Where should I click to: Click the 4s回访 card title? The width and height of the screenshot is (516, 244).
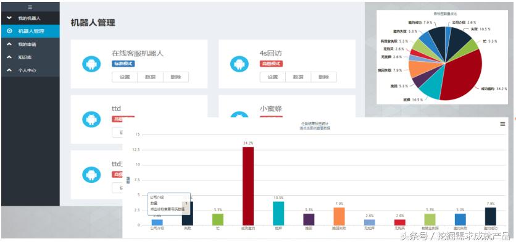click(x=270, y=53)
